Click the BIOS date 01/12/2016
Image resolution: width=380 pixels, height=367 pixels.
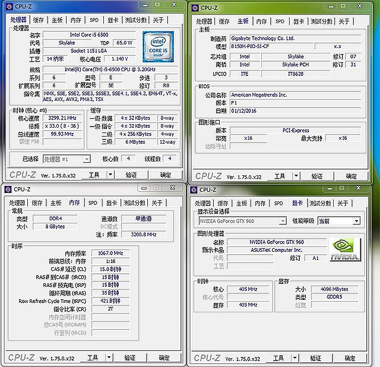point(296,111)
